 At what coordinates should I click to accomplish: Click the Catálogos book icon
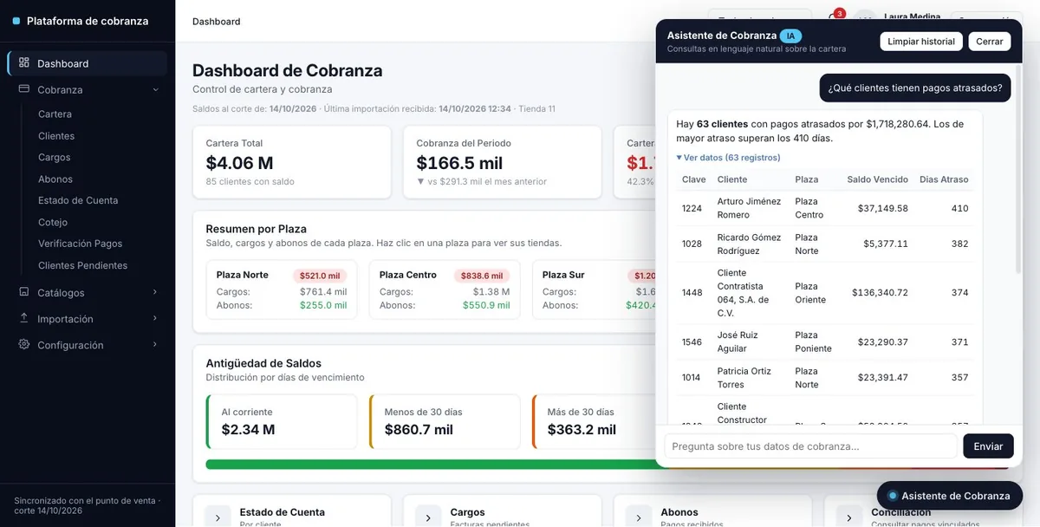[23, 292]
